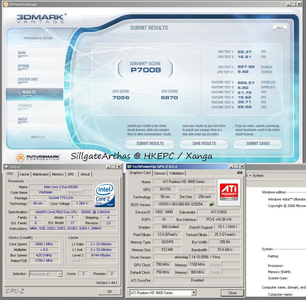This screenshot has width=306, height=300.
Task: Open System Info in 3DMark sidebar
Action: pos(28,79)
